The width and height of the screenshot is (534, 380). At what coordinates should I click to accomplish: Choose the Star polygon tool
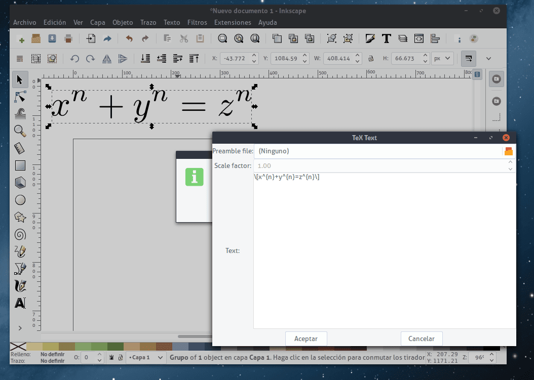click(20, 217)
